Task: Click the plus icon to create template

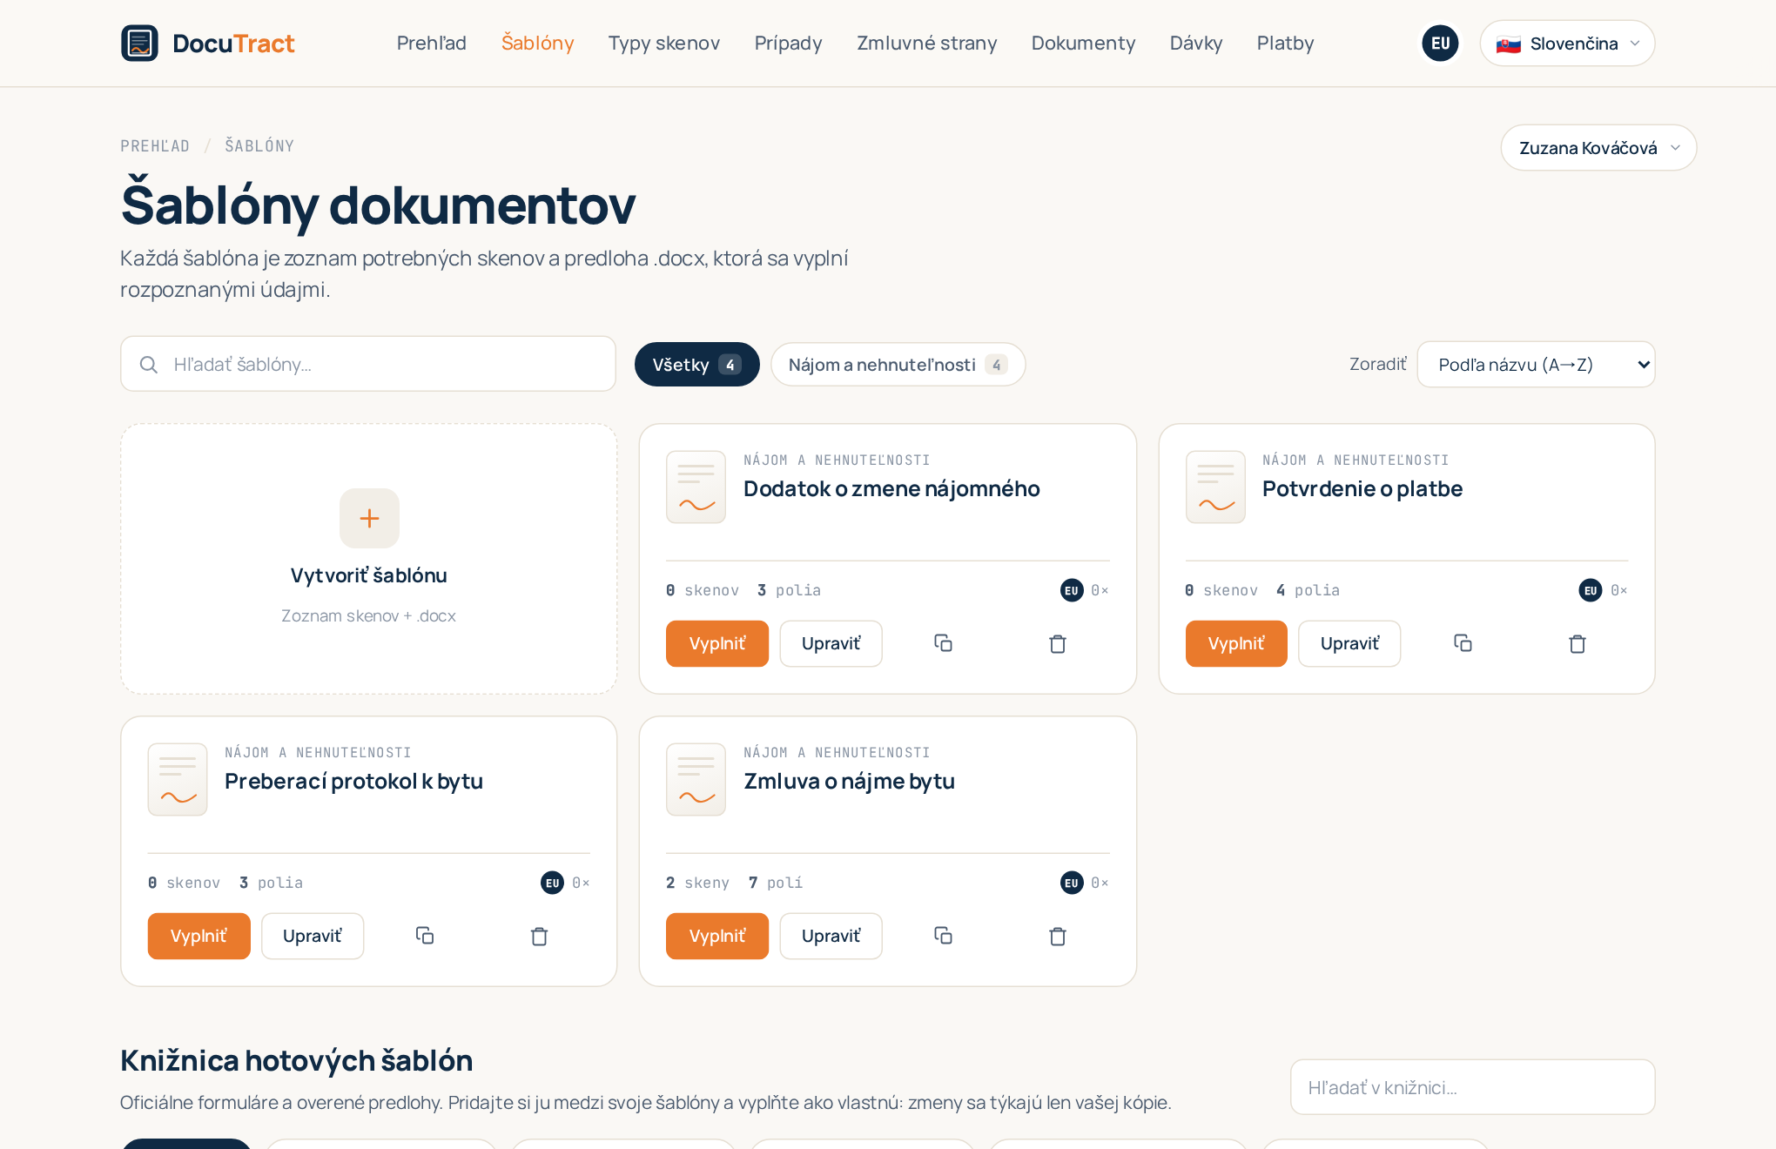Action: 369,518
